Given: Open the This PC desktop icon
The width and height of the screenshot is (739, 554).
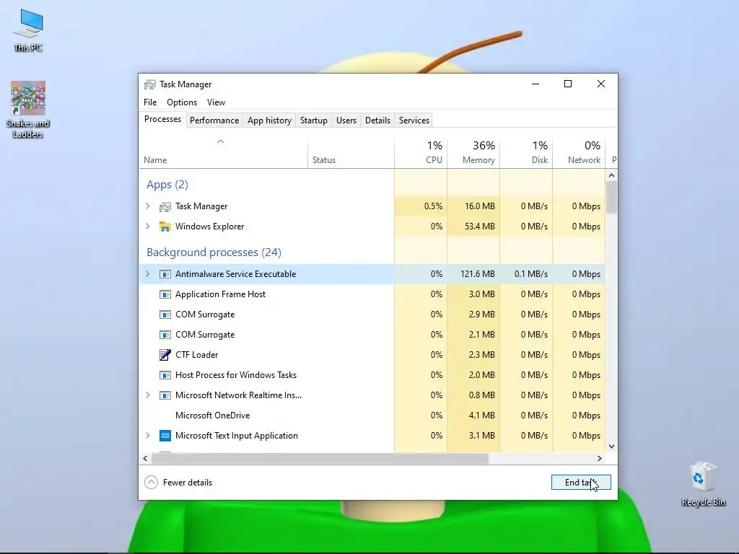Looking at the screenshot, I should [28, 30].
